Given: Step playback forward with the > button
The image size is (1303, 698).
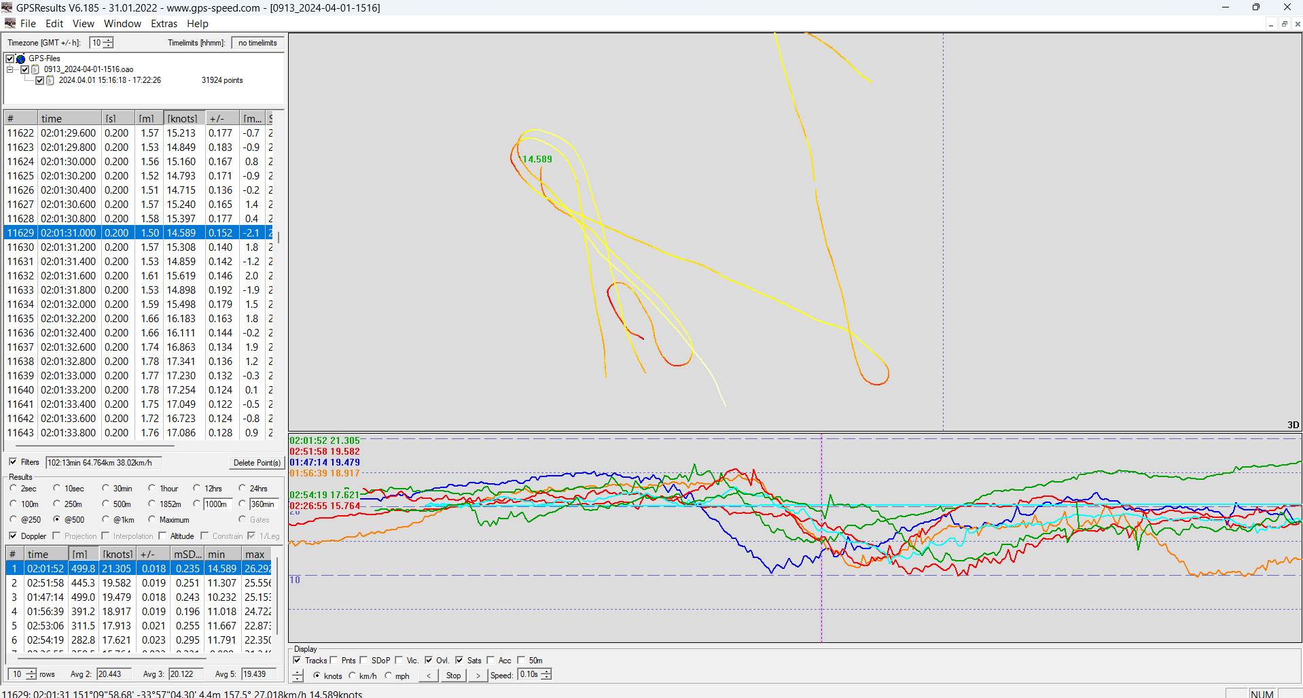Looking at the screenshot, I should (x=478, y=676).
